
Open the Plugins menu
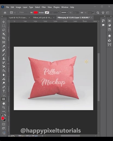click(x=56, y=7)
